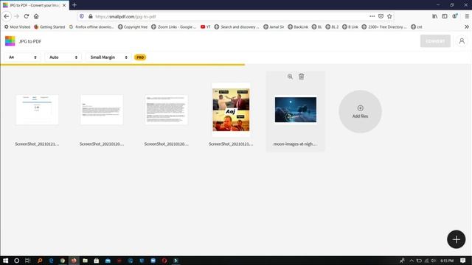This screenshot has width=472, height=265.
Task: Open the Most Visited bookmarks folder
Action: (x=17, y=26)
